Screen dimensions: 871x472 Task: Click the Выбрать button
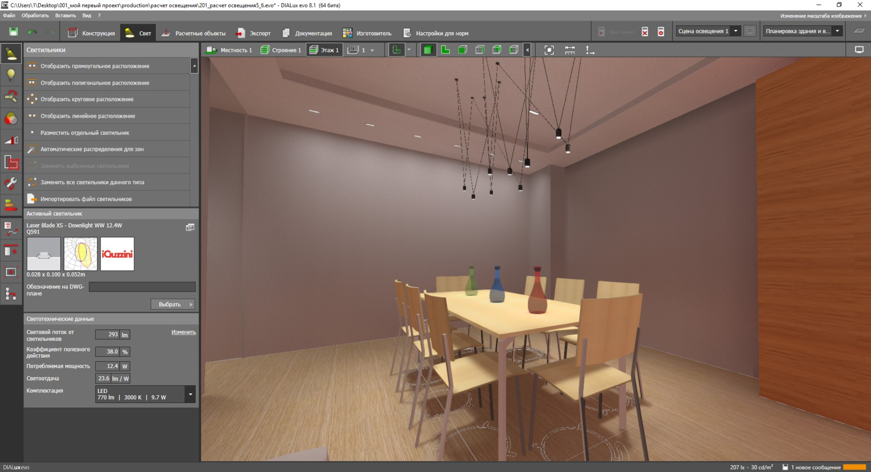pos(173,304)
